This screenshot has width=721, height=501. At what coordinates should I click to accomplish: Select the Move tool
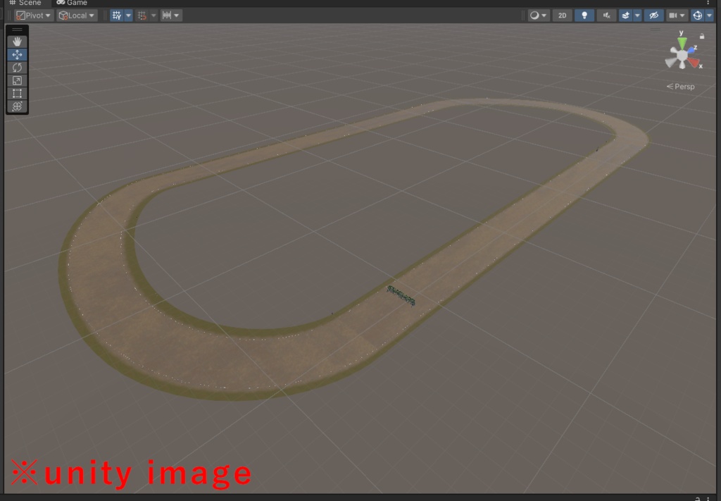17,55
